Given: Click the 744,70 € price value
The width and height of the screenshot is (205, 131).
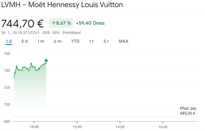Looking at the screenshot, I should [x=22, y=23].
